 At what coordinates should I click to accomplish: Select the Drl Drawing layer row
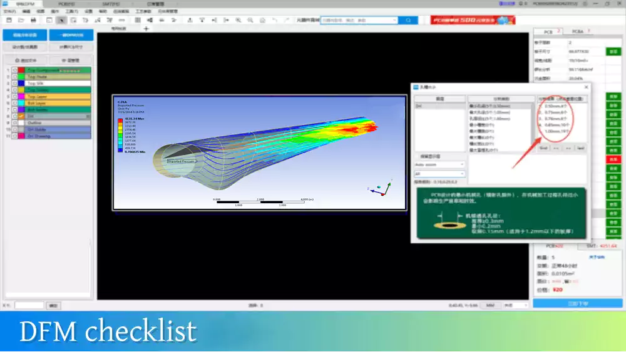58,136
